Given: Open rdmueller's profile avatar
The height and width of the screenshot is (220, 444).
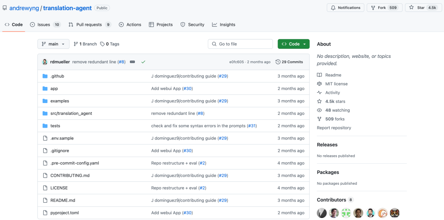Looking at the screenshot, I should pos(45,62).
